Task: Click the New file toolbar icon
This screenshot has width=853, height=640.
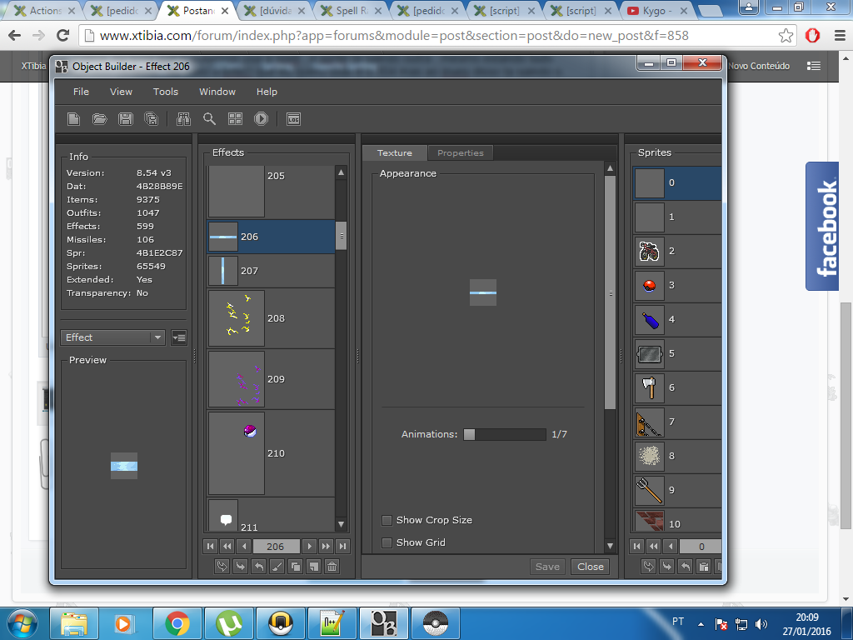Action: (x=73, y=118)
